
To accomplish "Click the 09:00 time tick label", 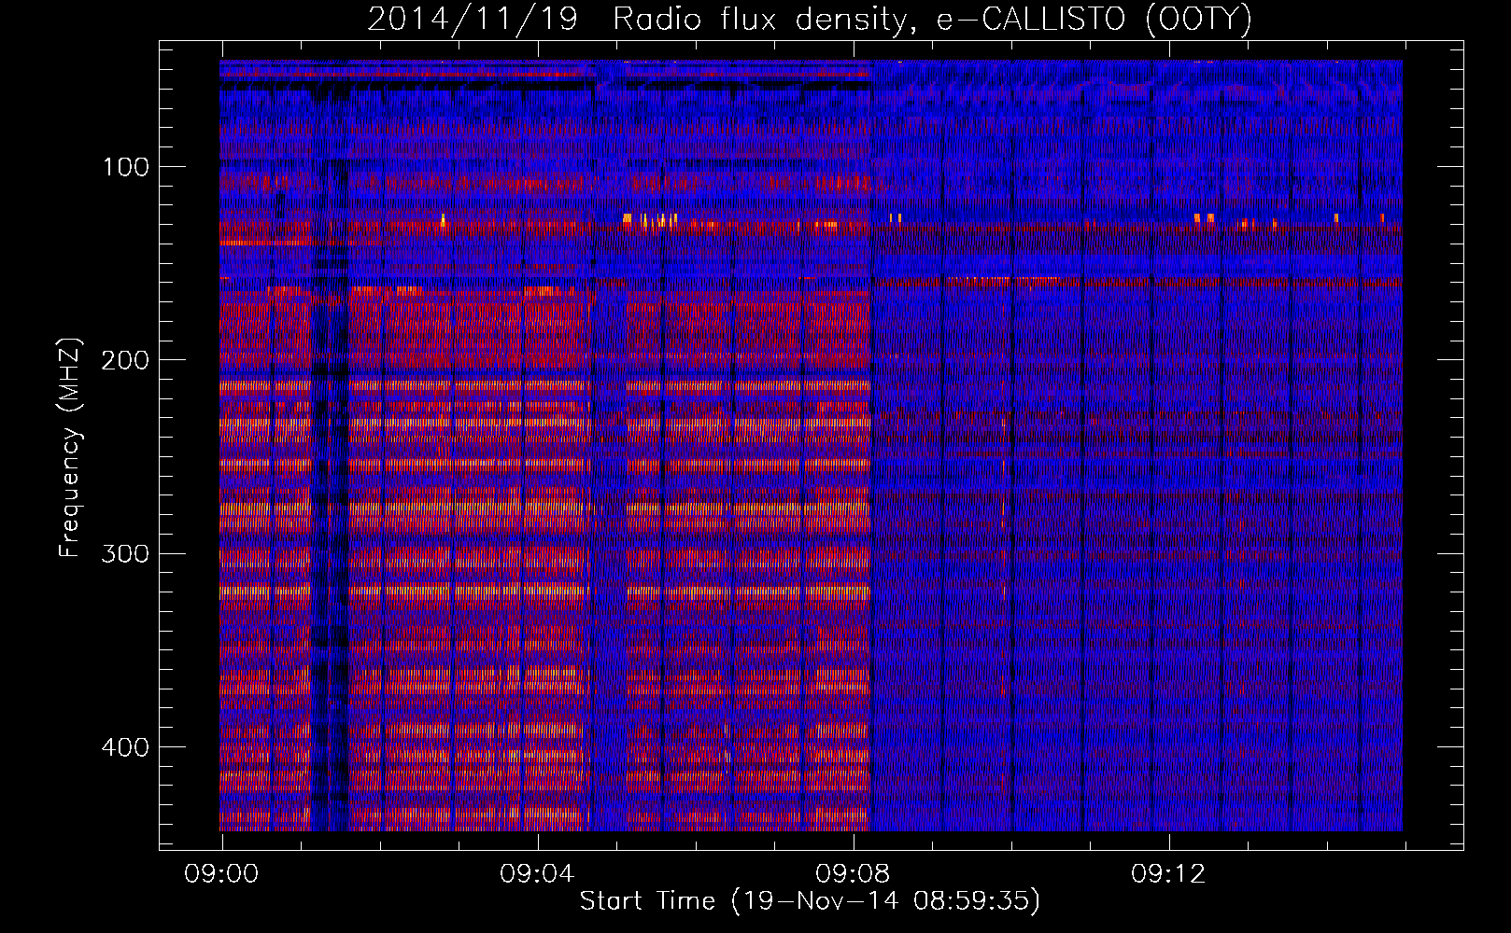I will [222, 874].
